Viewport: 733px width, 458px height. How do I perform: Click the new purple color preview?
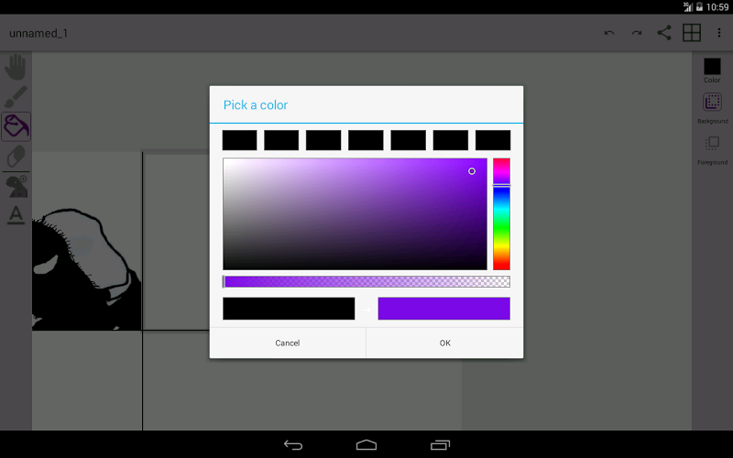tap(444, 309)
